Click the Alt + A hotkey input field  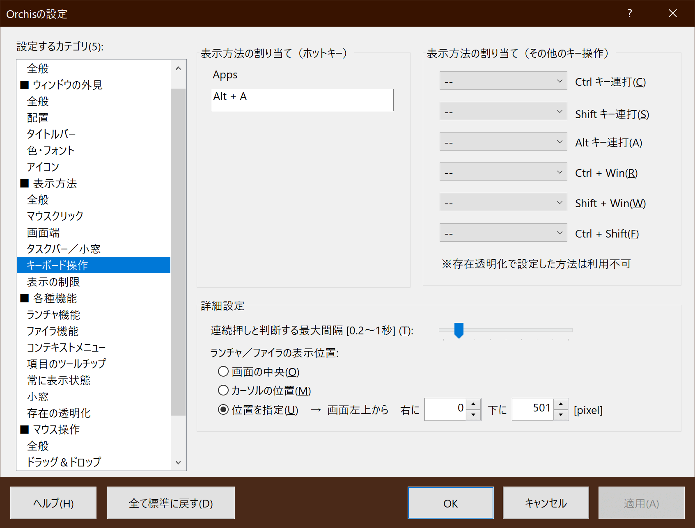pyautogui.click(x=303, y=100)
